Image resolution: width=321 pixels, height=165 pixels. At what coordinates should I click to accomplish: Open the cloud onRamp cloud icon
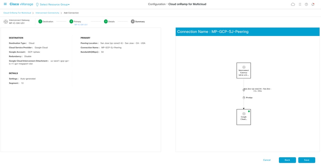click(293, 4)
